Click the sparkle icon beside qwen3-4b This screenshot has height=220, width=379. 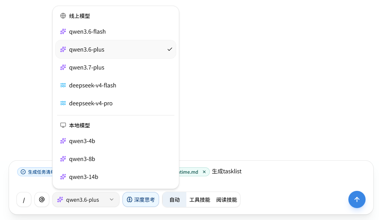click(63, 141)
